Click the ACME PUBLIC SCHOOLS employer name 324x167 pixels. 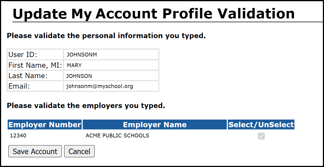point(117,135)
